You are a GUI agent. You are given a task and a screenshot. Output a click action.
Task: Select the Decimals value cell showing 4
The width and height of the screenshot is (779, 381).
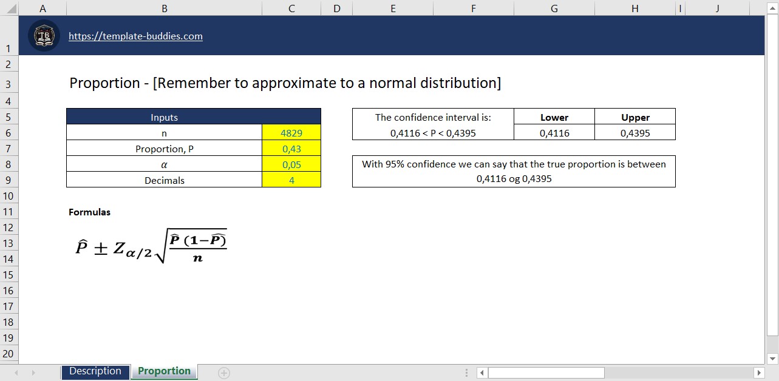(x=291, y=180)
